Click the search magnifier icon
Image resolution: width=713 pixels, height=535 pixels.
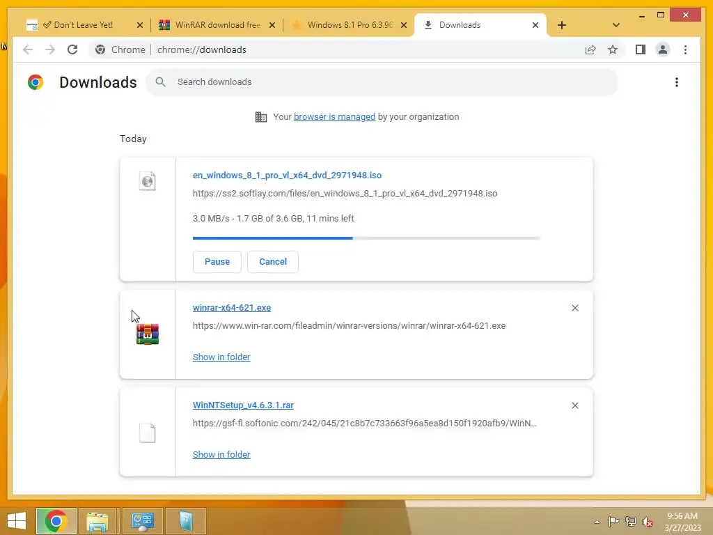point(160,82)
